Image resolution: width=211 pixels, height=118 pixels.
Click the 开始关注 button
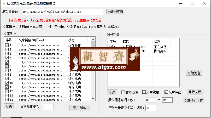(194, 73)
